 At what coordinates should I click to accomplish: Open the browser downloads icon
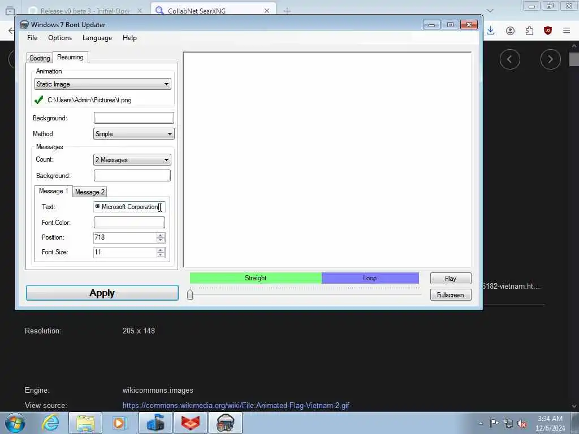point(490,31)
